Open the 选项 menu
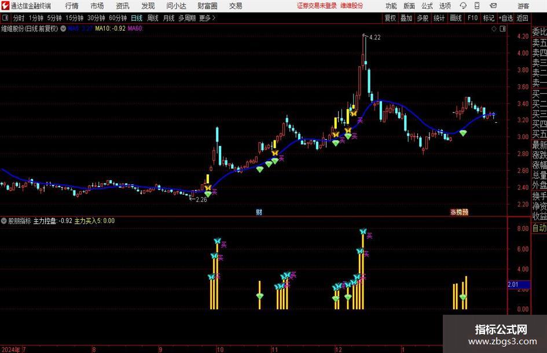Screen dimensions: 547x353 pos(445,6)
